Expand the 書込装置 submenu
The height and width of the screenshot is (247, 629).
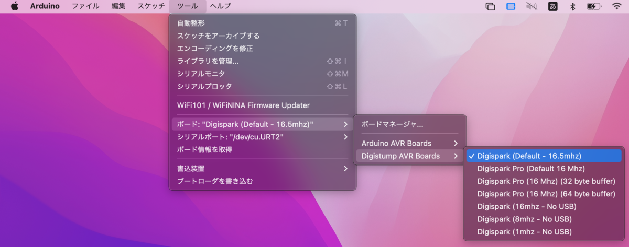pyautogui.click(x=263, y=168)
